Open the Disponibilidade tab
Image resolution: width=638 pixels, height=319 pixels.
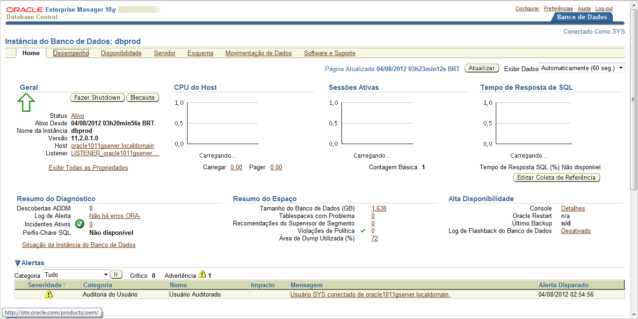(121, 53)
